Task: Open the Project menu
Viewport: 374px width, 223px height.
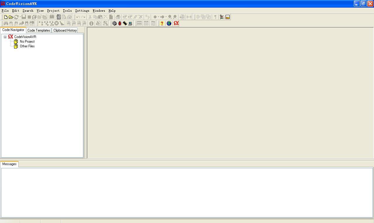Action: (53, 11)
